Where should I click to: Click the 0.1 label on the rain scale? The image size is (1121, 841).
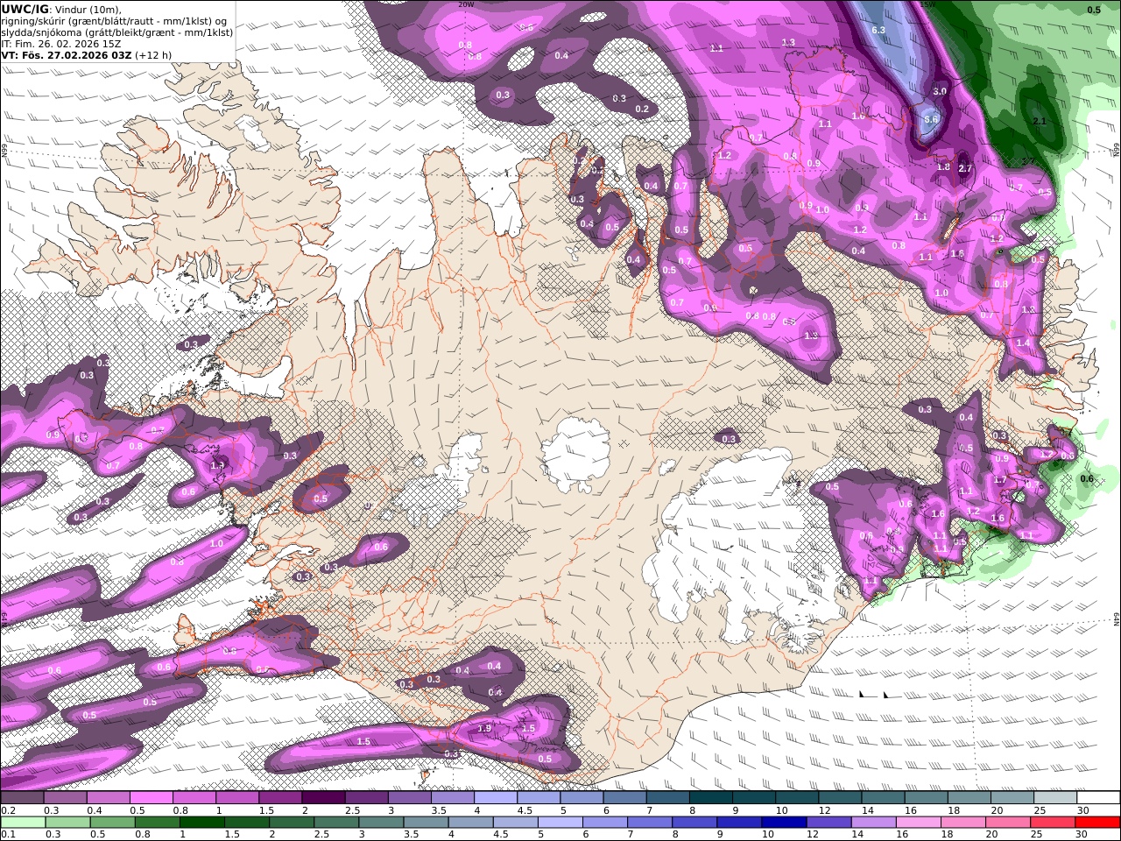[6, 834]
